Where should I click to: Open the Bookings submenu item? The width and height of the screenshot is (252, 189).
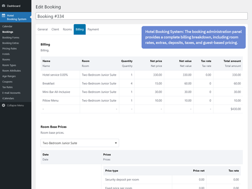point(8,32)
